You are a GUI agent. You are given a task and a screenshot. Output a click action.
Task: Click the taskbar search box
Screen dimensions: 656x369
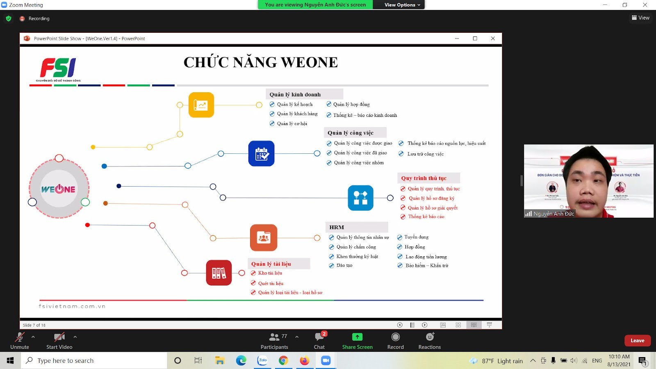coord(94,360)
